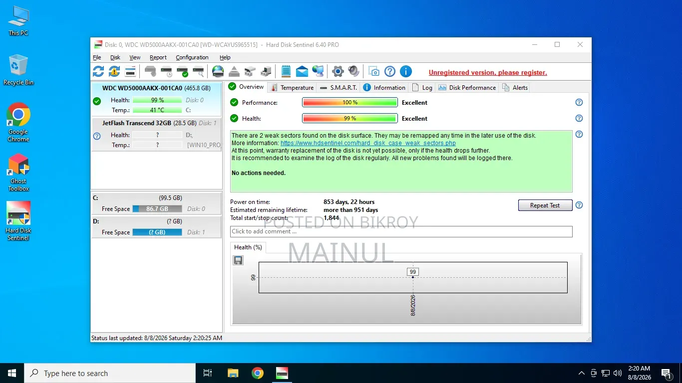Open Google Chrome from the taskbar
682x383 pixels.
[258, 373]
